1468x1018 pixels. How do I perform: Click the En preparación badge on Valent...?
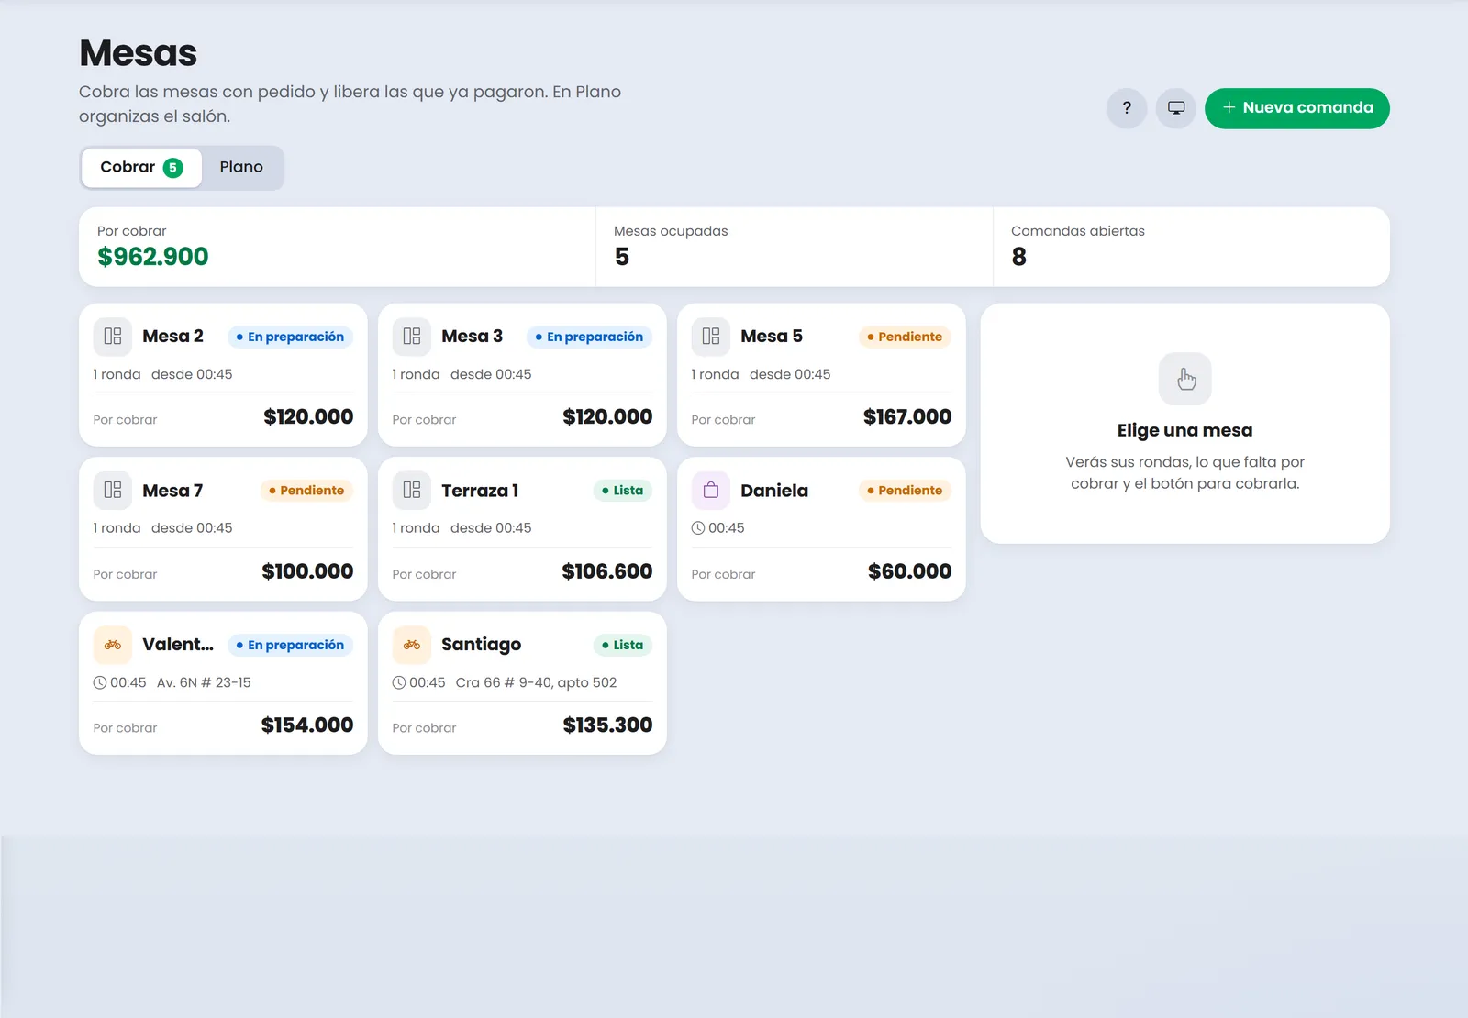point(290,645)
